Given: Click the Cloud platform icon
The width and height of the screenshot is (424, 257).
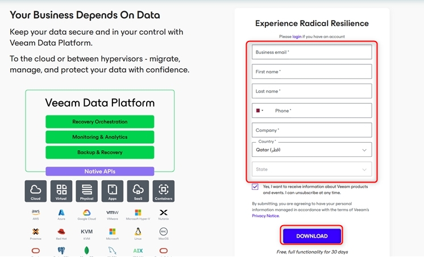Looking at the screenshot, I should click(x=36, y=191).
